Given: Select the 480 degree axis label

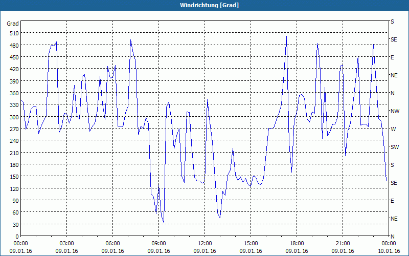Looking at the screenshot, I should (14, 46).
